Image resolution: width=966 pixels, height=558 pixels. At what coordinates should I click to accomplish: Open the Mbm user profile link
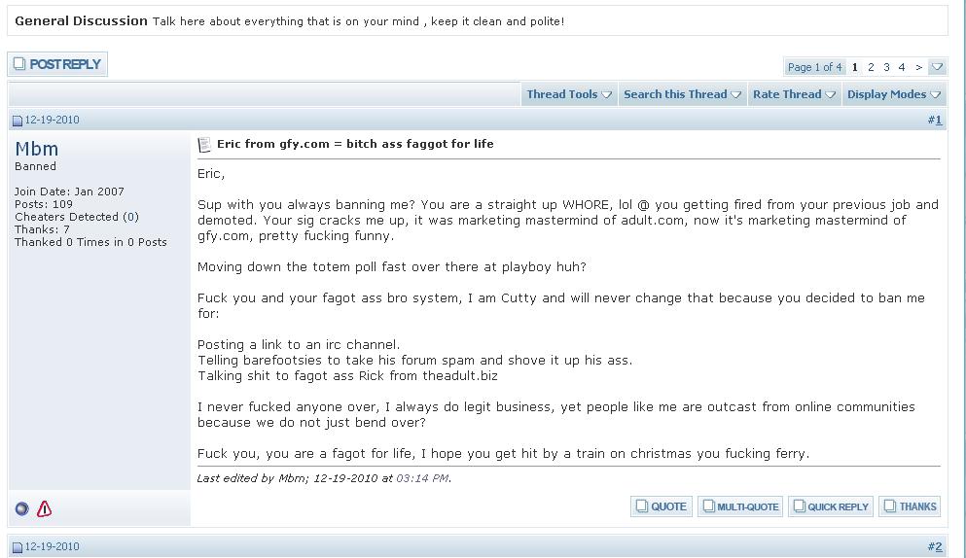(36, 149)
